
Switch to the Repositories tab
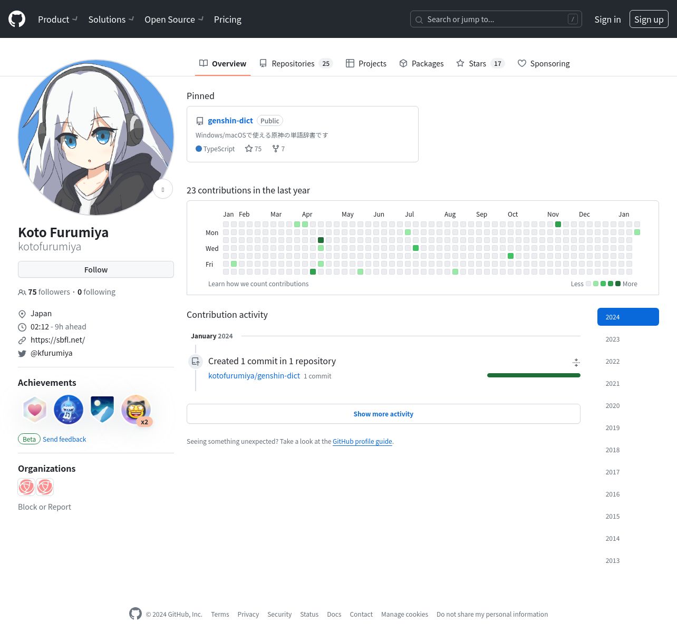point(296,64)
